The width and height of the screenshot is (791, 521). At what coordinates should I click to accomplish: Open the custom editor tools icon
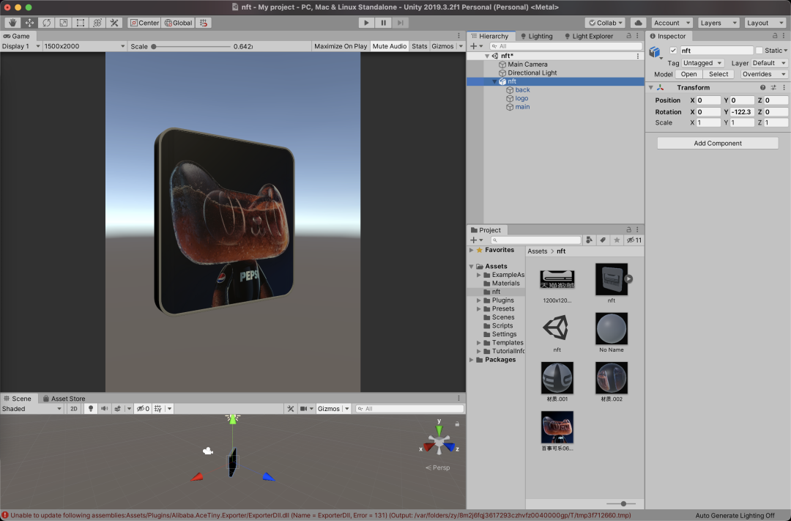[114, 23]
